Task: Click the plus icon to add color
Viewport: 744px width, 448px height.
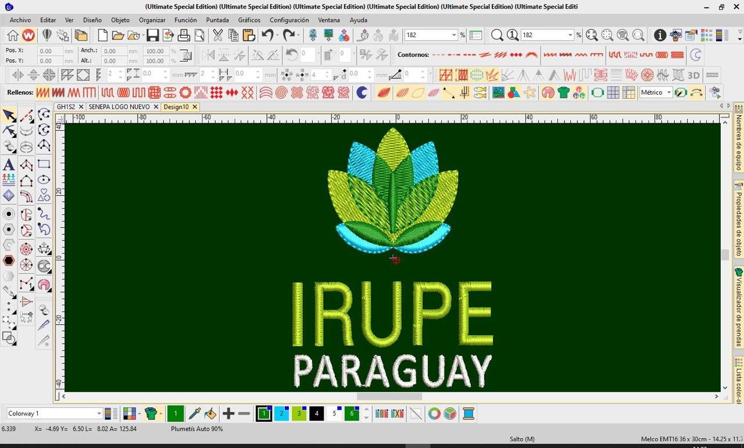Action: click(x=228, y=414)
